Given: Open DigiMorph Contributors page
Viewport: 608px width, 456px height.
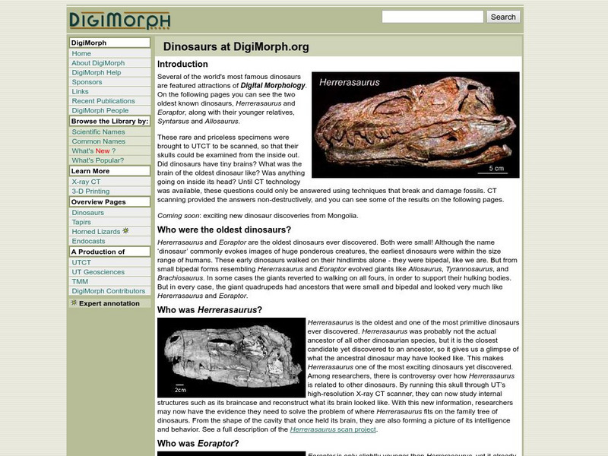Looking at the screenshot, I should (108, 291).
